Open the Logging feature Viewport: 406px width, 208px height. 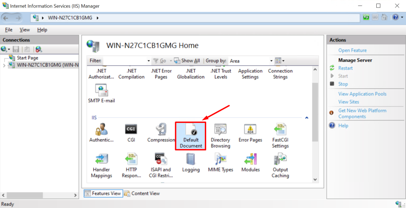(191, 162)
